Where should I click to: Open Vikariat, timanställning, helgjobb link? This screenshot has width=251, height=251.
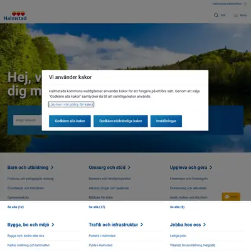tap(193, 245)
